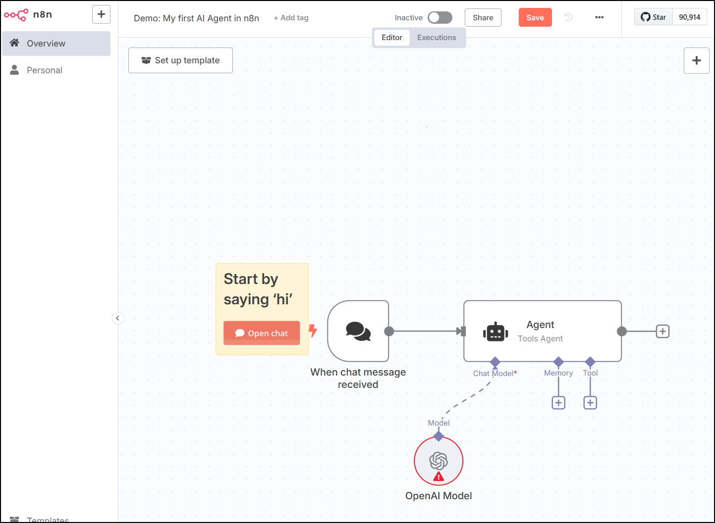Click the Chat Model diamond connector
The image size is (715, 523).
pos(495,362)
